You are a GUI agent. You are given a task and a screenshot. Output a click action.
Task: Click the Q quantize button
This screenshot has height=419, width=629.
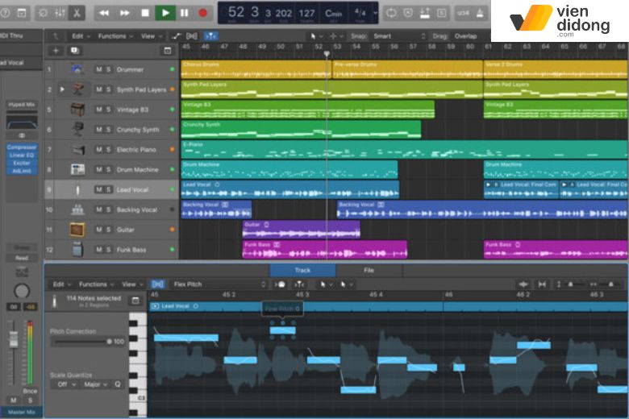pyautogui.click(x=118, y=384)
